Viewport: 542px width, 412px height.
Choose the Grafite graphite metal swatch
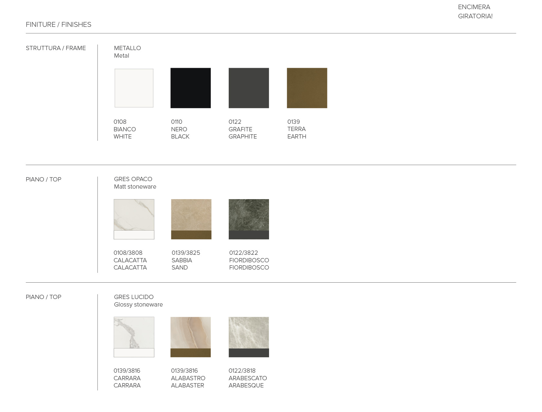point(248,88)
